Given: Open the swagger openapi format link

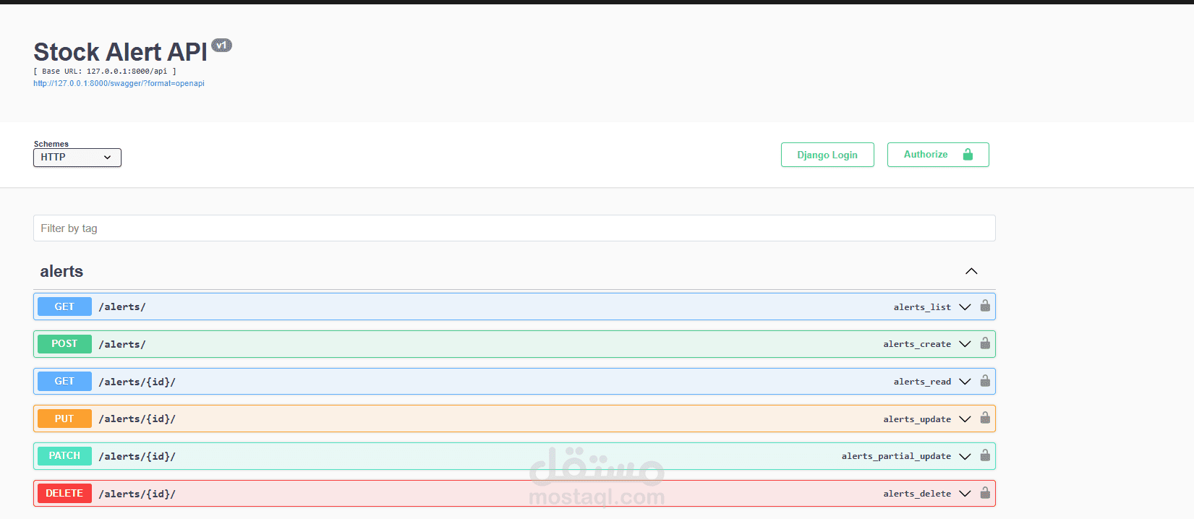Looking at the screenshot, I should pos(119,83).
